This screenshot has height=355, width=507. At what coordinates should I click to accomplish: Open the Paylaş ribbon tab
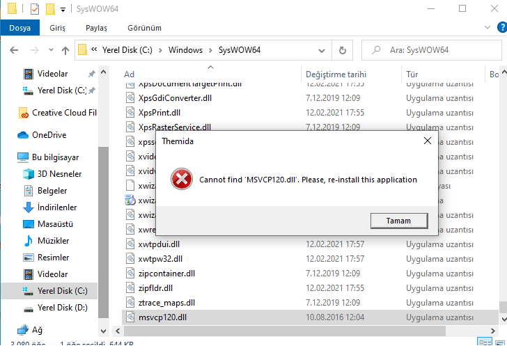96,28
